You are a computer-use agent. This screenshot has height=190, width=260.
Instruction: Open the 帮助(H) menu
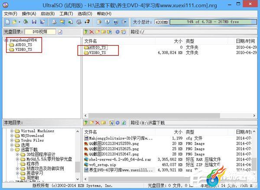tap(104, 14)
